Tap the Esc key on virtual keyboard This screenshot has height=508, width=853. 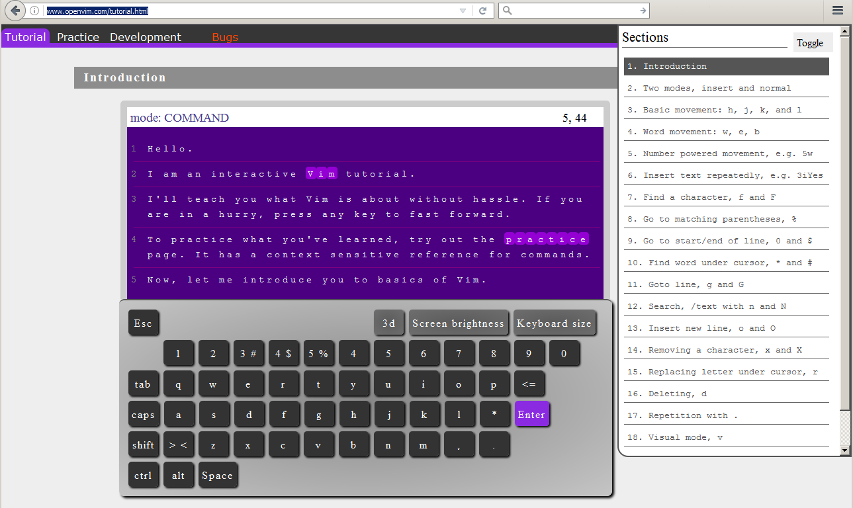pyautogui.click(x=143, y=323)
